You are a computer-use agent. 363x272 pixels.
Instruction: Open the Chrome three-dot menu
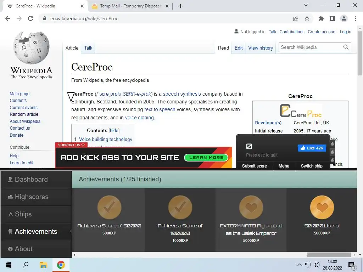(x=355, y=18)
